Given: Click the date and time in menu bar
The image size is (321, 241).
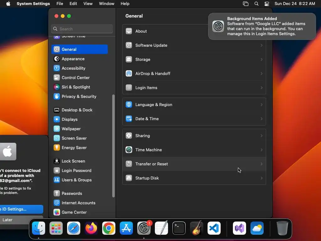Looking at the screenshot, I should [295, 4].
